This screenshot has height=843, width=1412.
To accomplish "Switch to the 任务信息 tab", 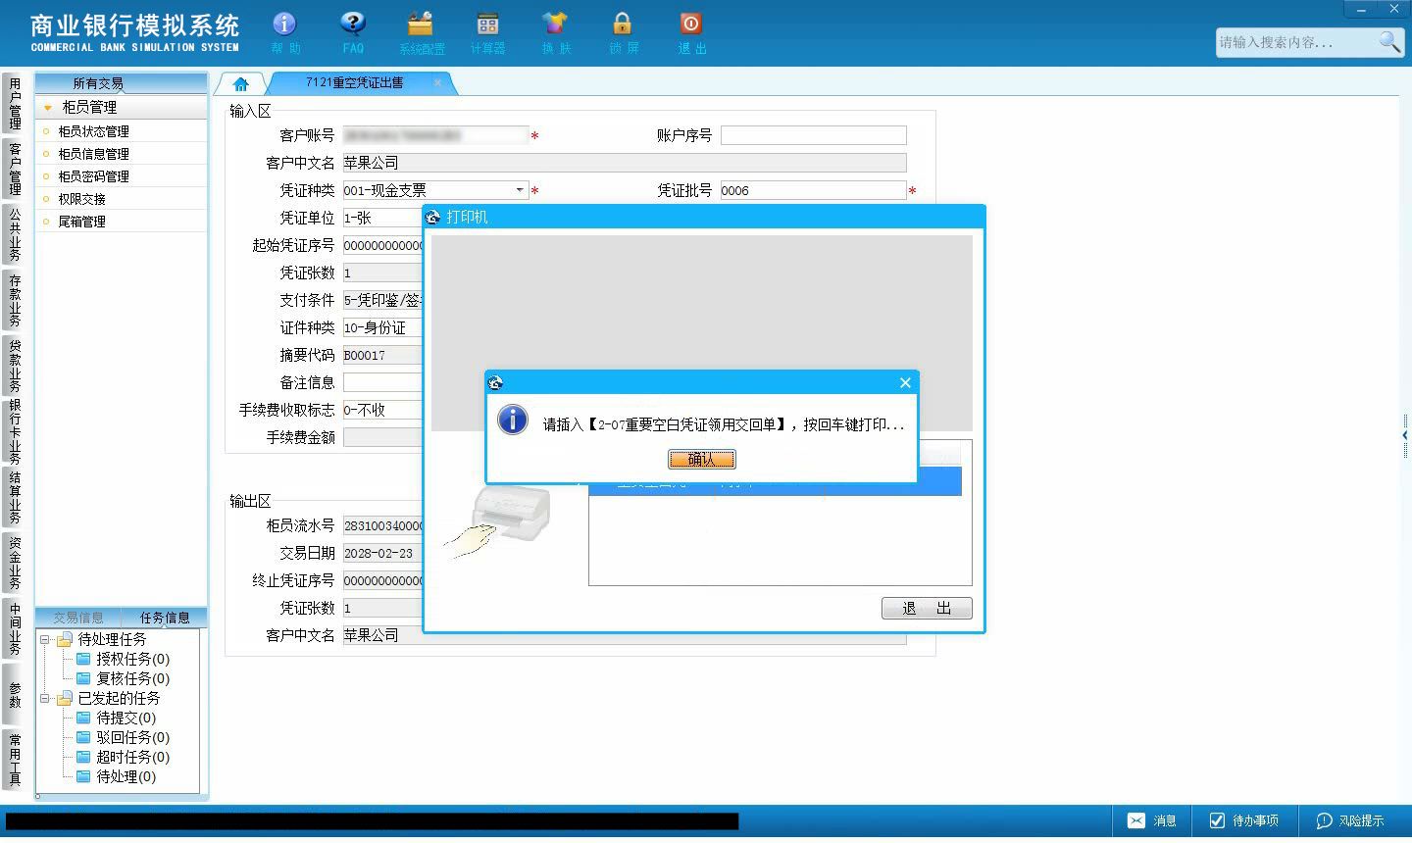I will click(165, 618).
